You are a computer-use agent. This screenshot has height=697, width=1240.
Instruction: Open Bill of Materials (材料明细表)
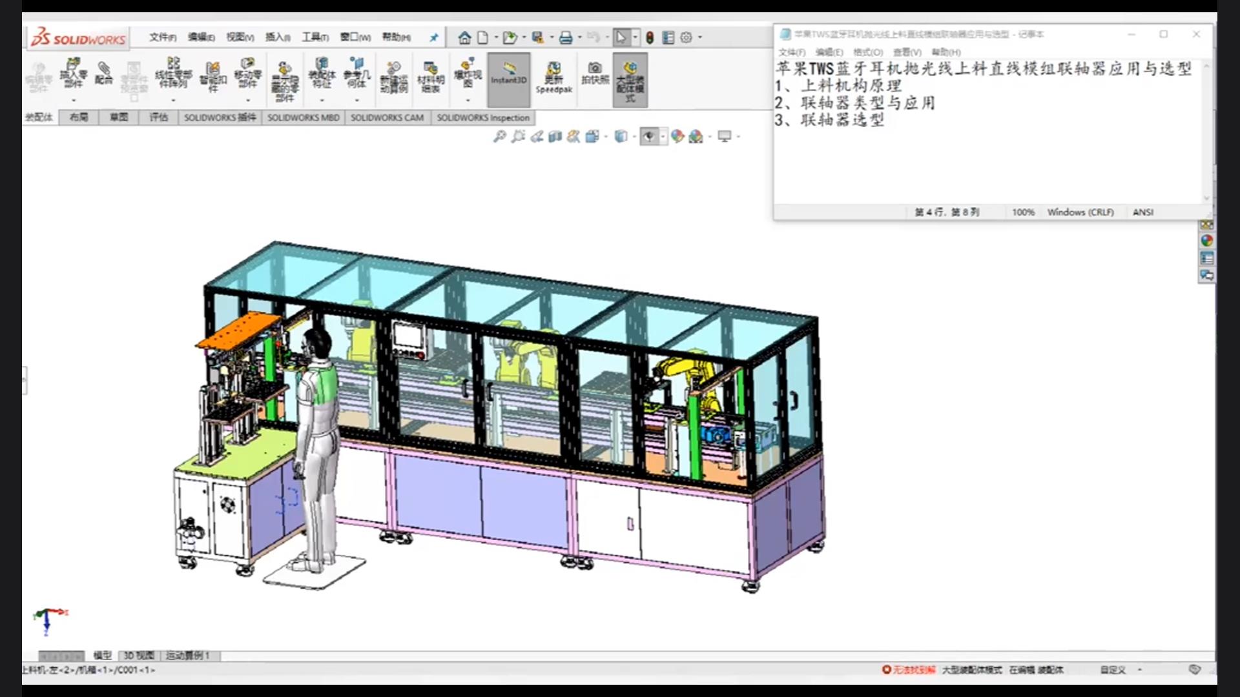point(430,77)
